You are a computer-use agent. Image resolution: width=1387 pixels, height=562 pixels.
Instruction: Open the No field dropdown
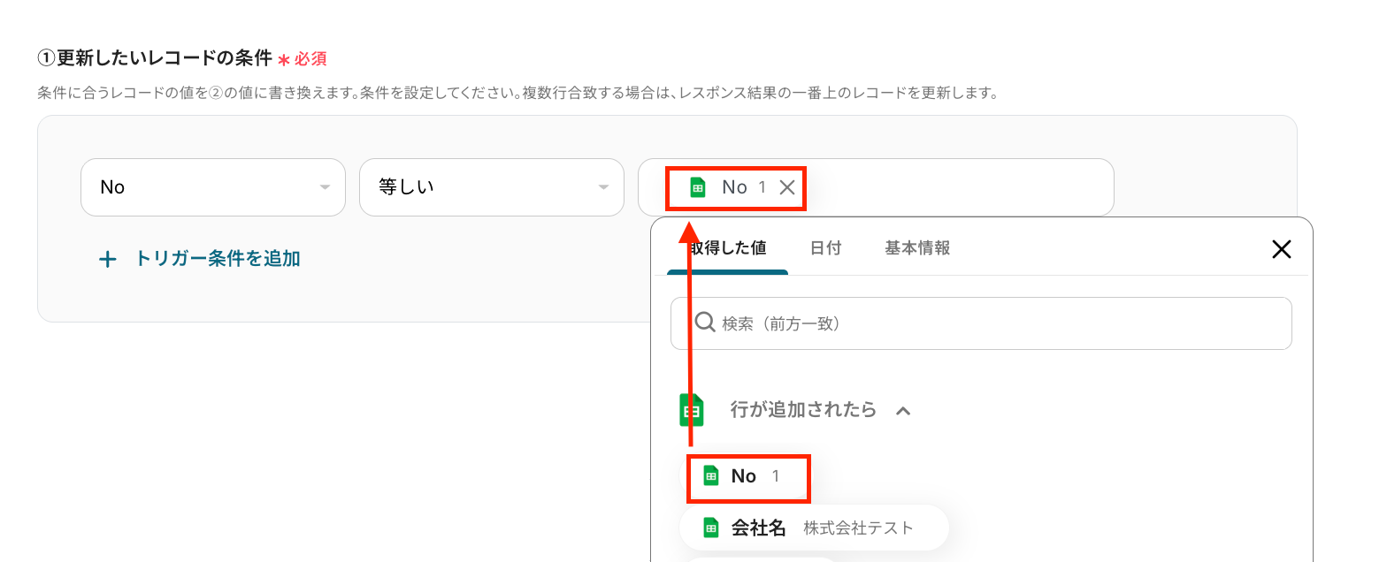(213, 187)
